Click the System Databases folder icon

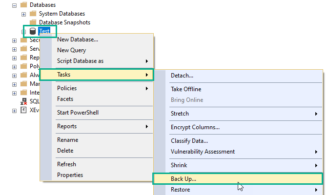click(33, 13)
